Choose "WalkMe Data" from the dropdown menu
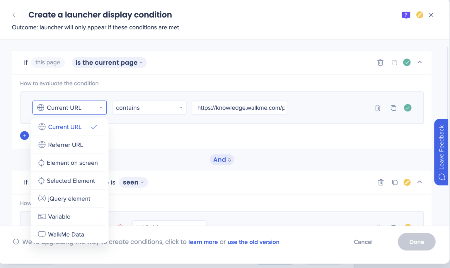The height and width of the screenshot is (268, 450). [65, 234]
